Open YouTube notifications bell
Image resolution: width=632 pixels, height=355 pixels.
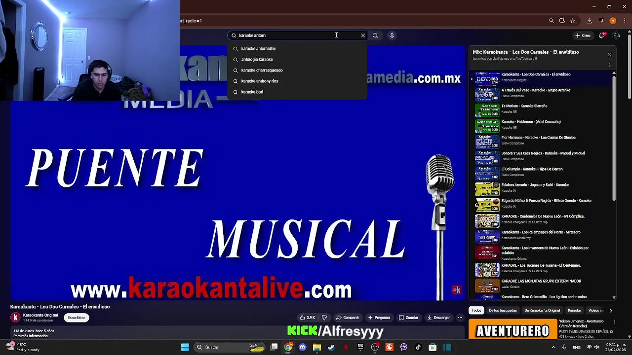[602, 35]
